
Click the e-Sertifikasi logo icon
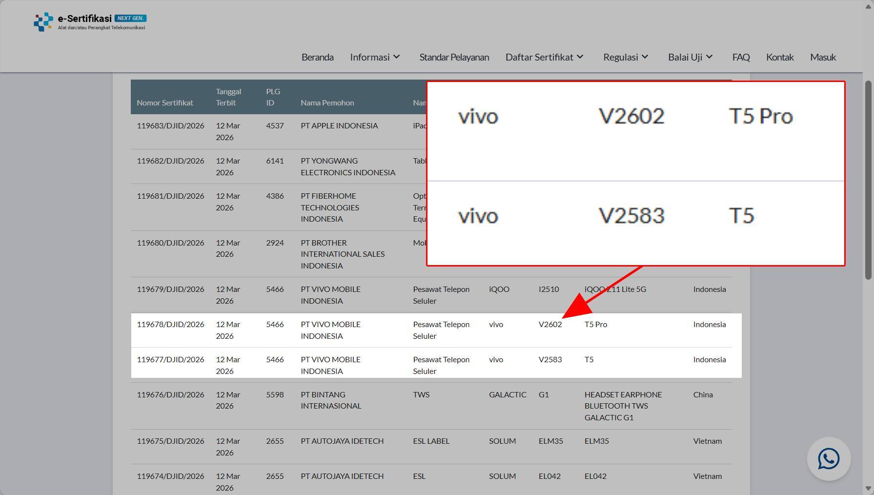click(43, 22)
